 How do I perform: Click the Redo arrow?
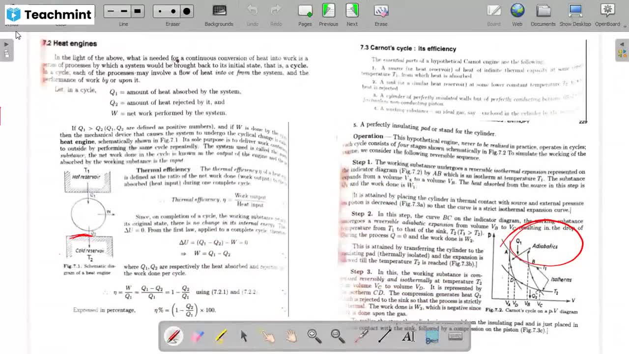(276, 15)
